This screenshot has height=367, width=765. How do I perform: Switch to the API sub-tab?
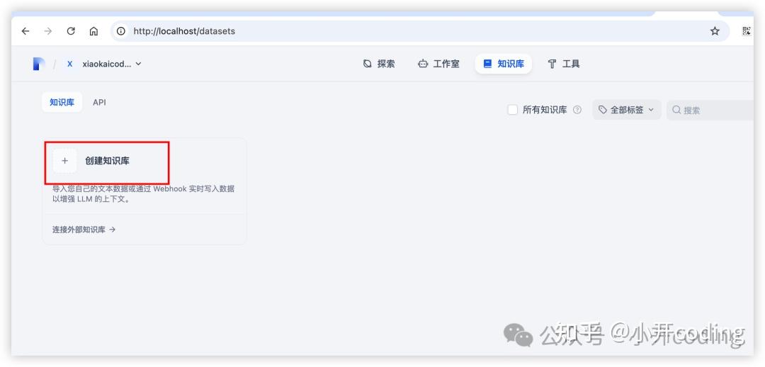(x=100, y=103)
